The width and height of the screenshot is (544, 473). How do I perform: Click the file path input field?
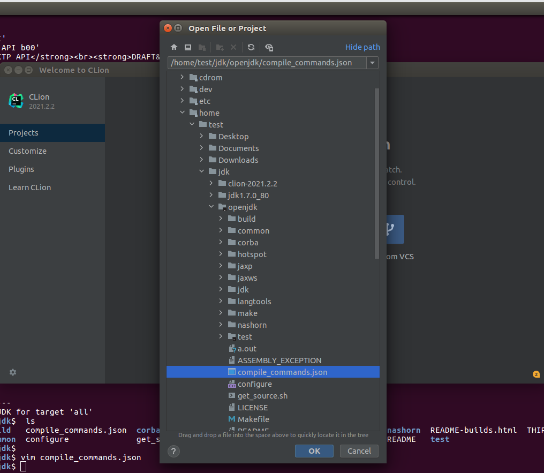point(267,63)
